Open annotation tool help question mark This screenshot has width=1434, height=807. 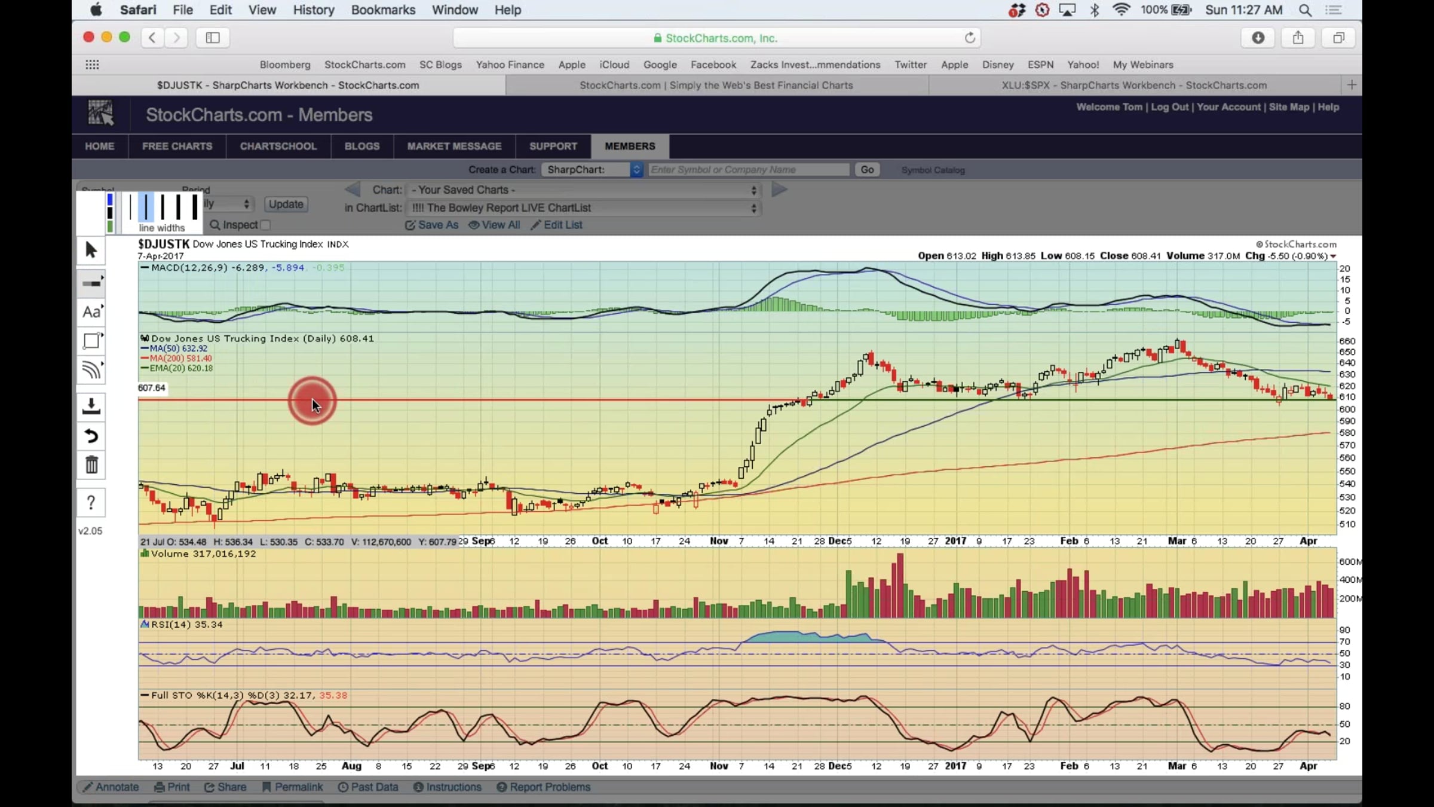91,503
